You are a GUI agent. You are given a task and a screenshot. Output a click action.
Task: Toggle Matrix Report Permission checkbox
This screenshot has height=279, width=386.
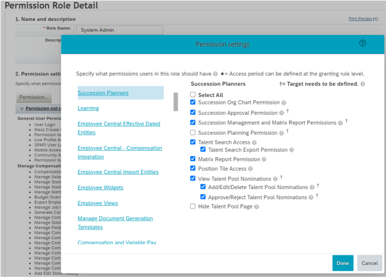pos(193,159)
